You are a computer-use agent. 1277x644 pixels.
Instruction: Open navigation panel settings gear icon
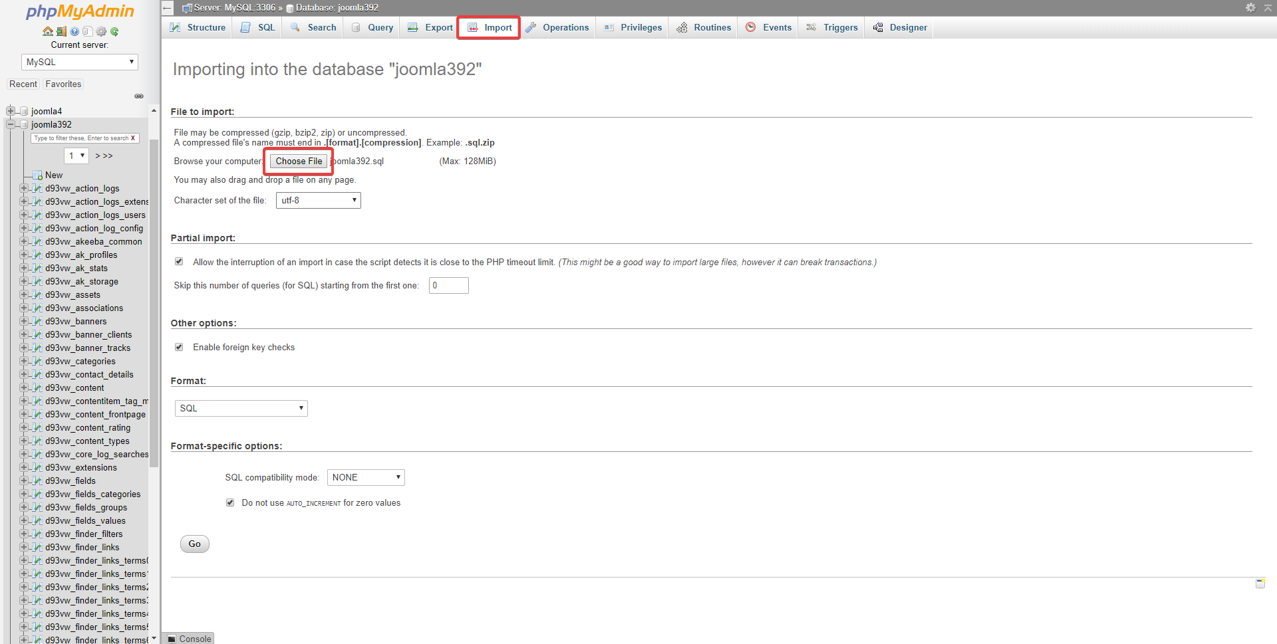pos(101,31)
